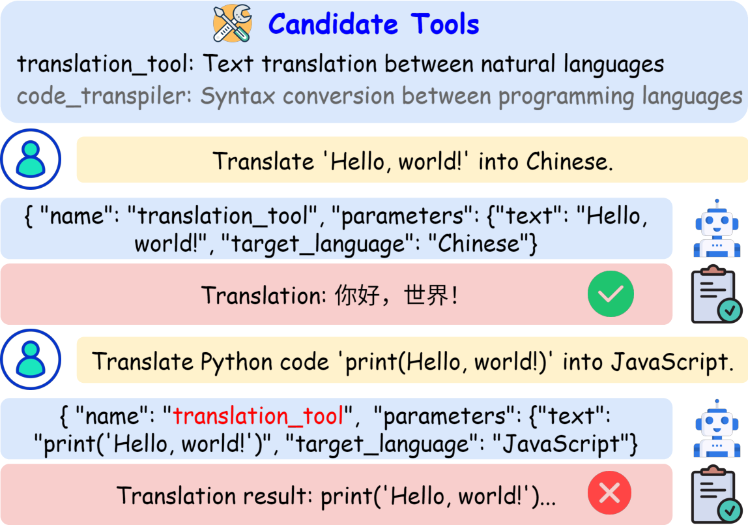The width and height of the screenshot is (748, 525).
Task: Select the "Candidate Tools" heading
Action: (x=373, y=25)
